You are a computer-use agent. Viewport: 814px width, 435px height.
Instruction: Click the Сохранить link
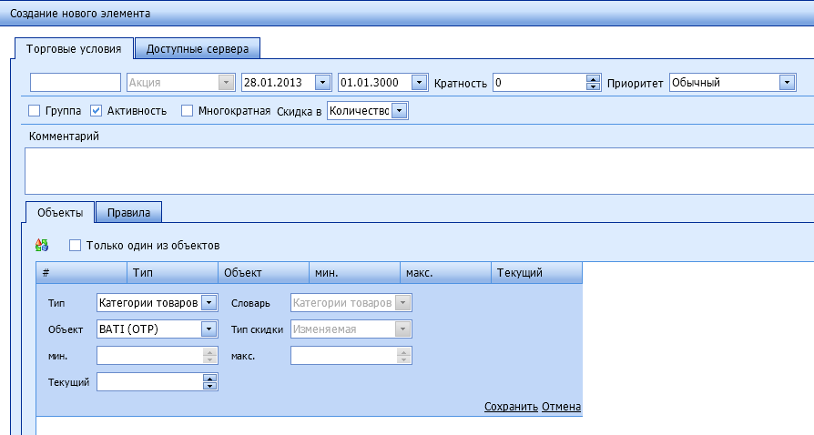pyautogui.click(x=511, y=407)
